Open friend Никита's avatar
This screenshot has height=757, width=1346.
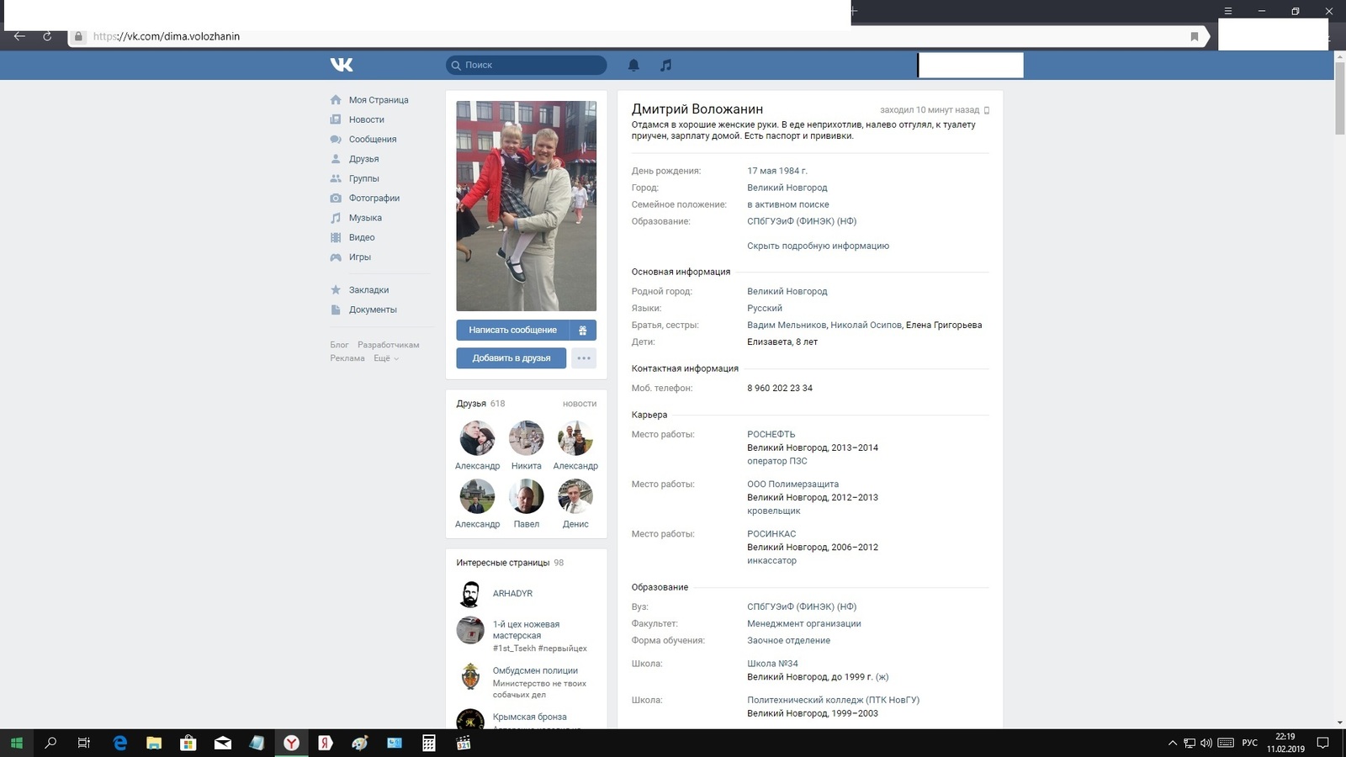pos(526,438)
